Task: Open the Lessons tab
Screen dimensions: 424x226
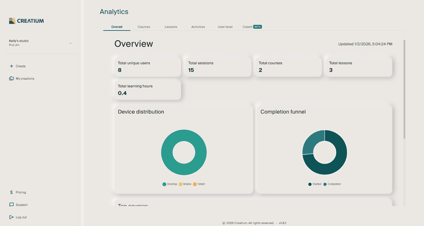Action: click(171, 27)
